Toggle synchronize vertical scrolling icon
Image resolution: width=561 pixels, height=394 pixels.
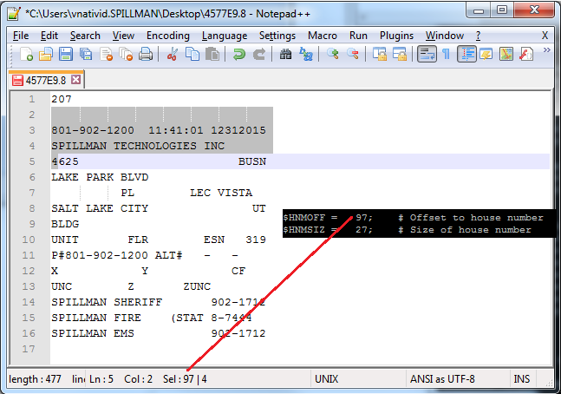379,55
